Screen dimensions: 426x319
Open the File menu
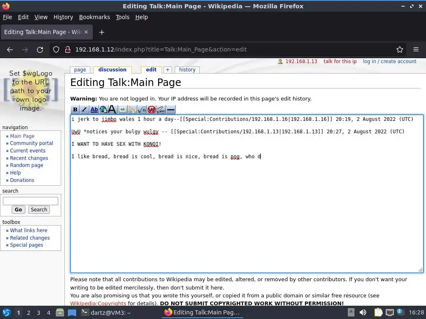[x=7, y=17]
